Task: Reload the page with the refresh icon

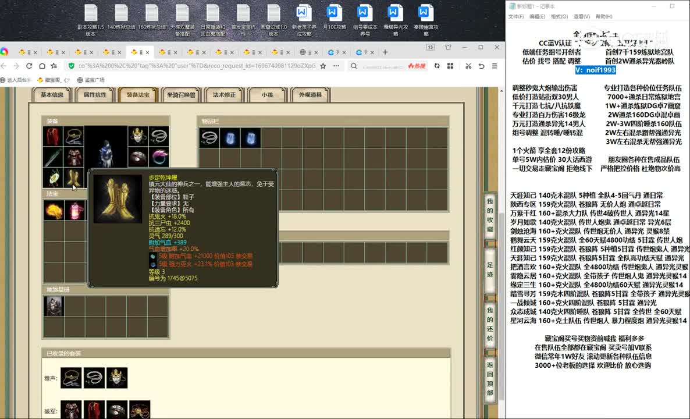Action: tap(29, 66)
